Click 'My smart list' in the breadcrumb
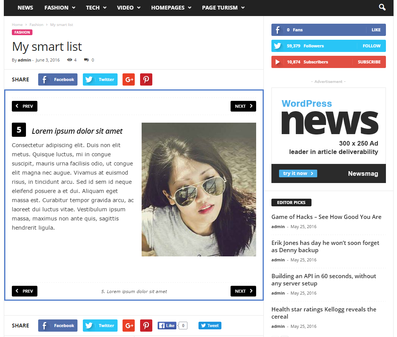The height and width of the screenshot is (337, 397). [61, 24]
